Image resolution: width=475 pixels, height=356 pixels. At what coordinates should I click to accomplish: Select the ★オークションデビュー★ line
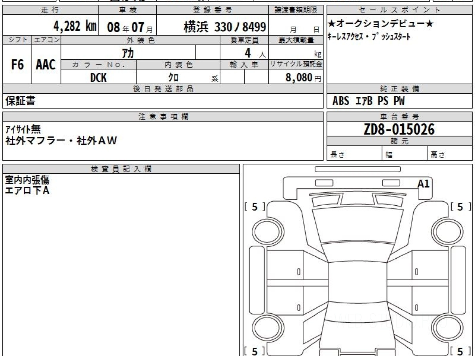click(x=381, y=24)
